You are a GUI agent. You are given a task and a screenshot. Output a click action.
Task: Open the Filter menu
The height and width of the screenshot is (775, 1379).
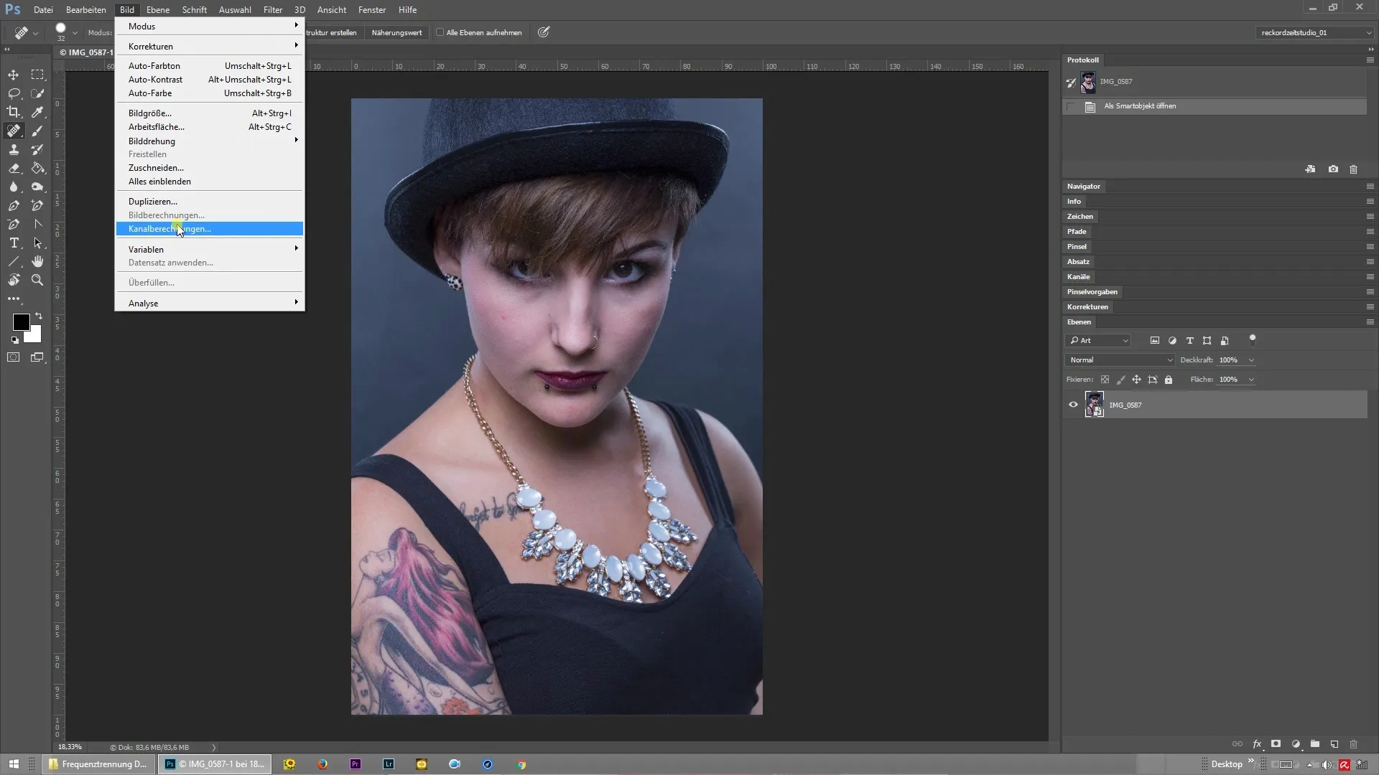(x=273, y=10)
